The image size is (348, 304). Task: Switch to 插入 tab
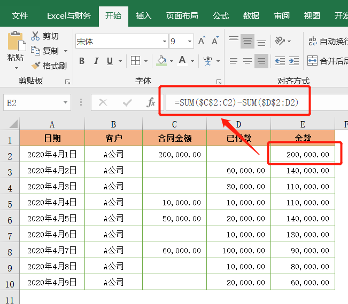[144, 16]
